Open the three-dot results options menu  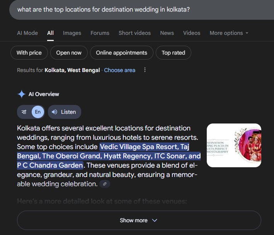tap(145, 70)
